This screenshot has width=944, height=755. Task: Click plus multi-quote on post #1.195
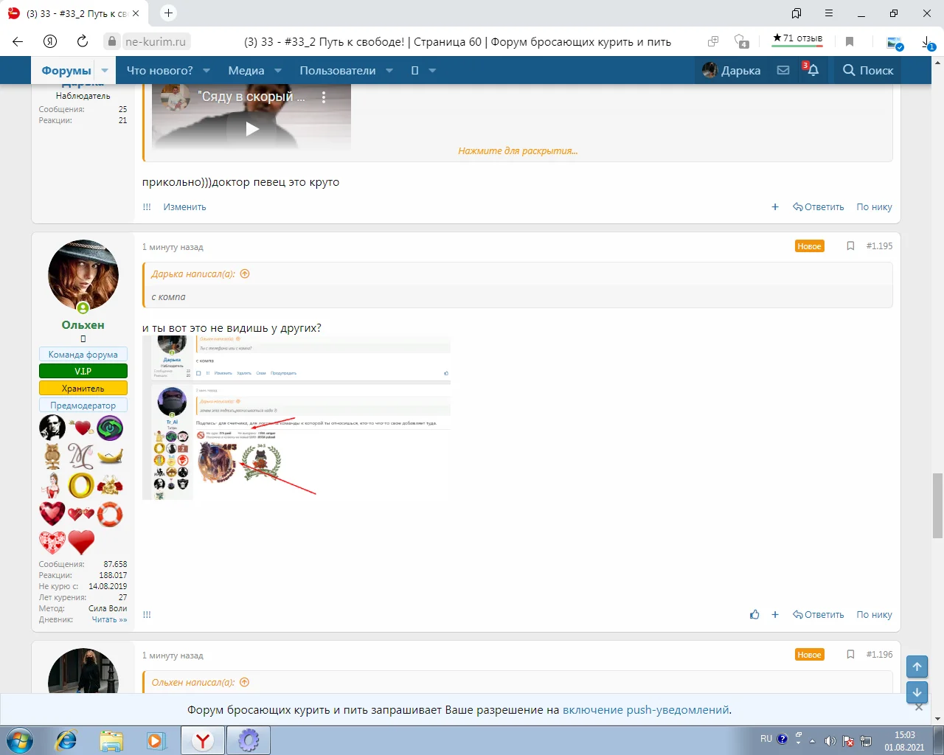point(775,615)
